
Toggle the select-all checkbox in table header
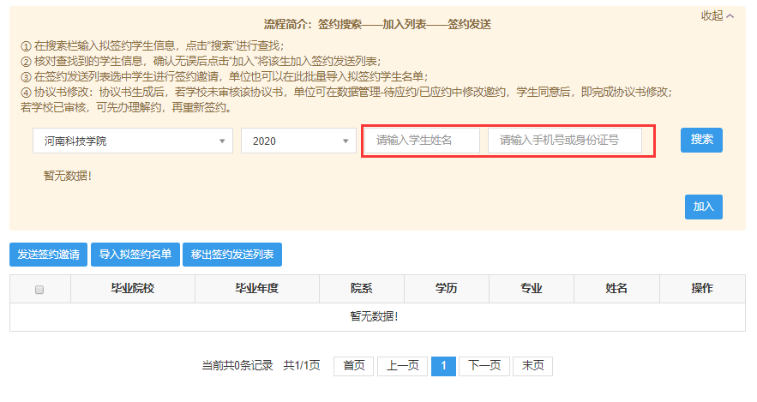[39, 290]
